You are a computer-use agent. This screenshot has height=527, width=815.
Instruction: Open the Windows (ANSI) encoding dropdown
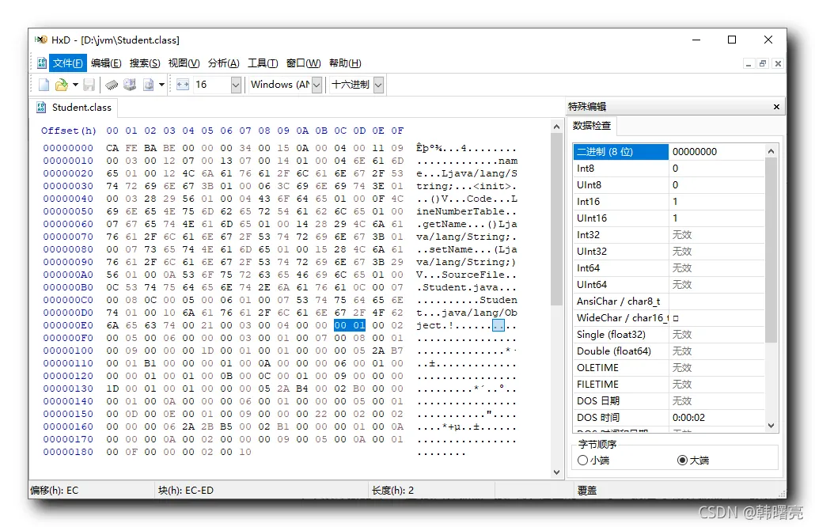(x=317, y=85)
